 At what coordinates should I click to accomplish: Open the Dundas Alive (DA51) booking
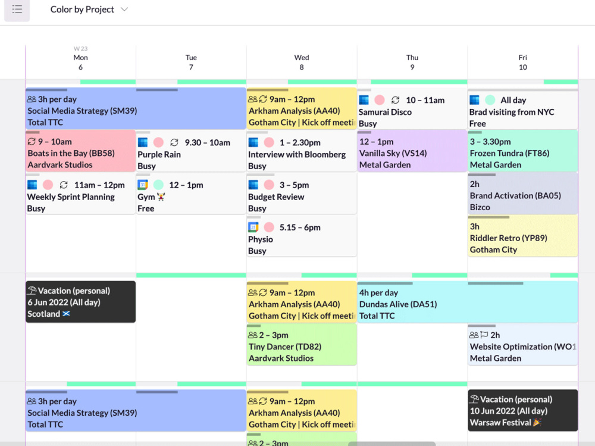pyautogui.click(x=468, y=302)
